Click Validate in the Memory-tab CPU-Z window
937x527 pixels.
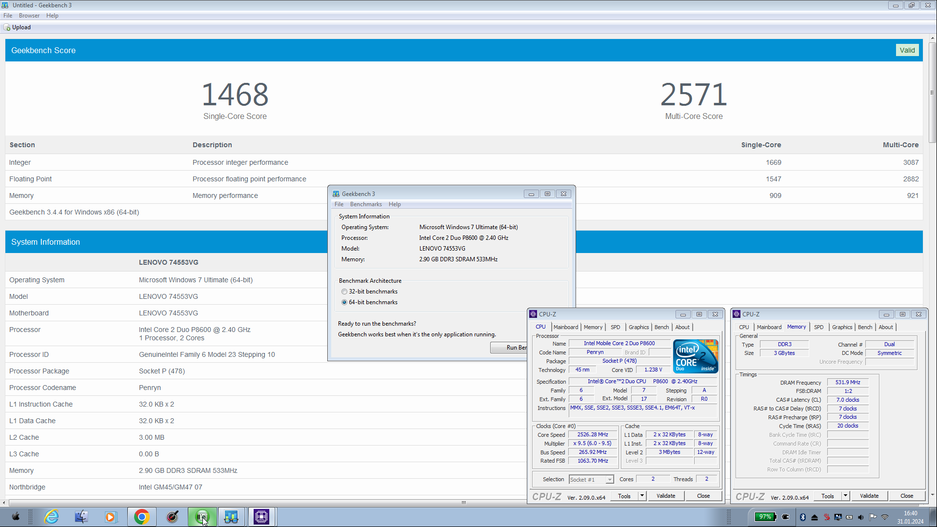click(x=869, y=496)
